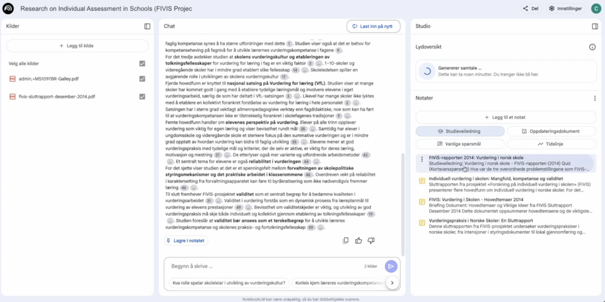605x302 pixels.
Task: Uncheck the admin,+MS1097BR-Galley.pdf source
Action: (x=142, y=79)
